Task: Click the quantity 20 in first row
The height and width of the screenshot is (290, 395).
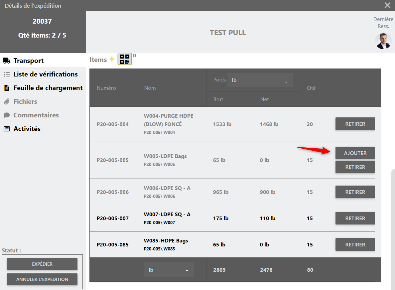Action: click(310, 124)
